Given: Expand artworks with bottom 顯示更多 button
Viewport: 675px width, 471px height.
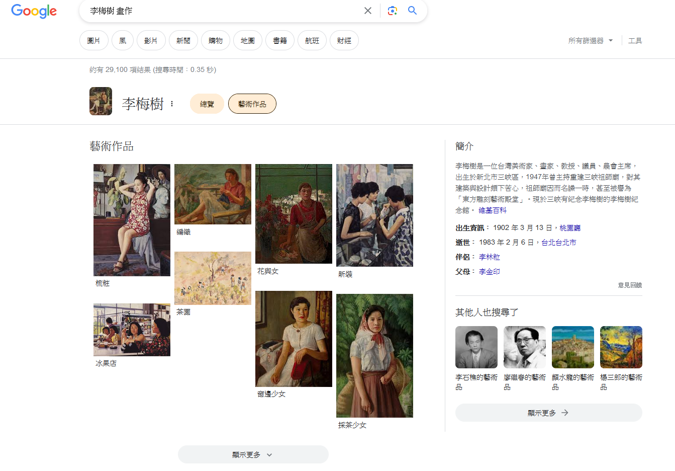Looking at the screenshot, I should [x=253, y=454].
